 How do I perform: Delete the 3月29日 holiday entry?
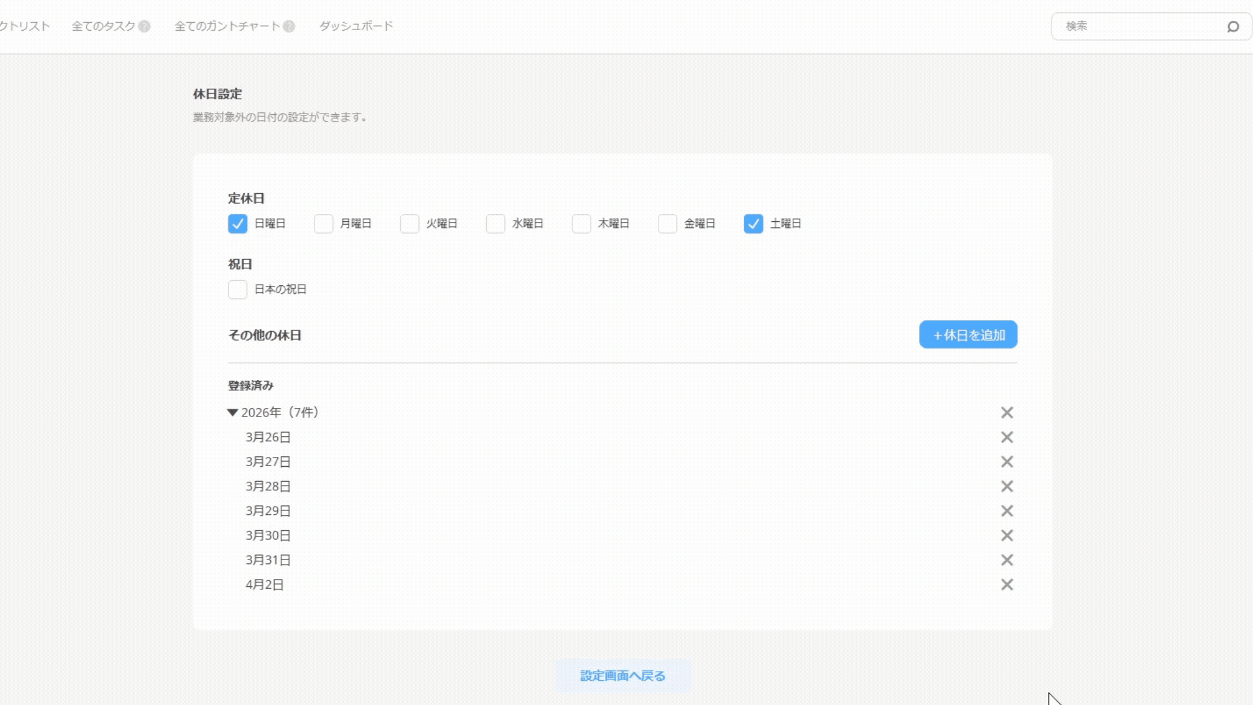[1007, 511]
